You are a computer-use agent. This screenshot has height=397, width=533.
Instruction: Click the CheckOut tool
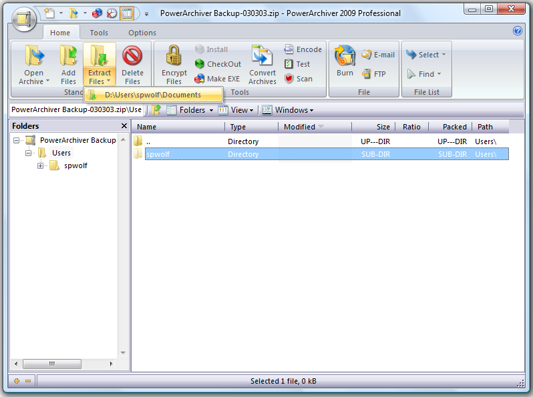click(218, 64)
